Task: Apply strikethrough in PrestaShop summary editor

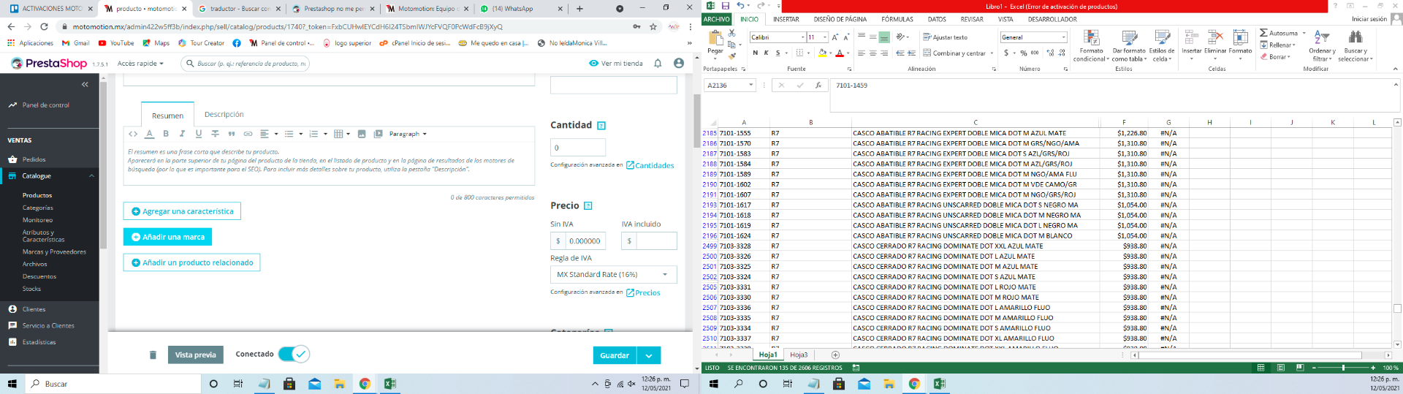Action: point(215,134)
